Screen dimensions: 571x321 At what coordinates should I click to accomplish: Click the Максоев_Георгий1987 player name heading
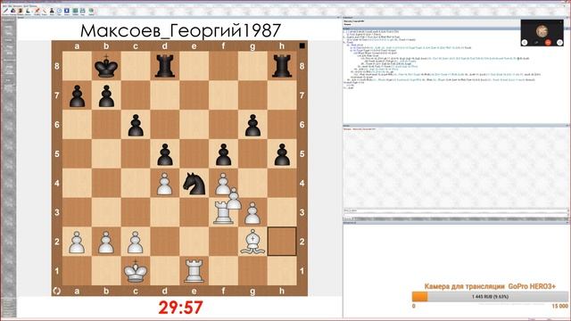pyautogui.click(x=180, y=30)
